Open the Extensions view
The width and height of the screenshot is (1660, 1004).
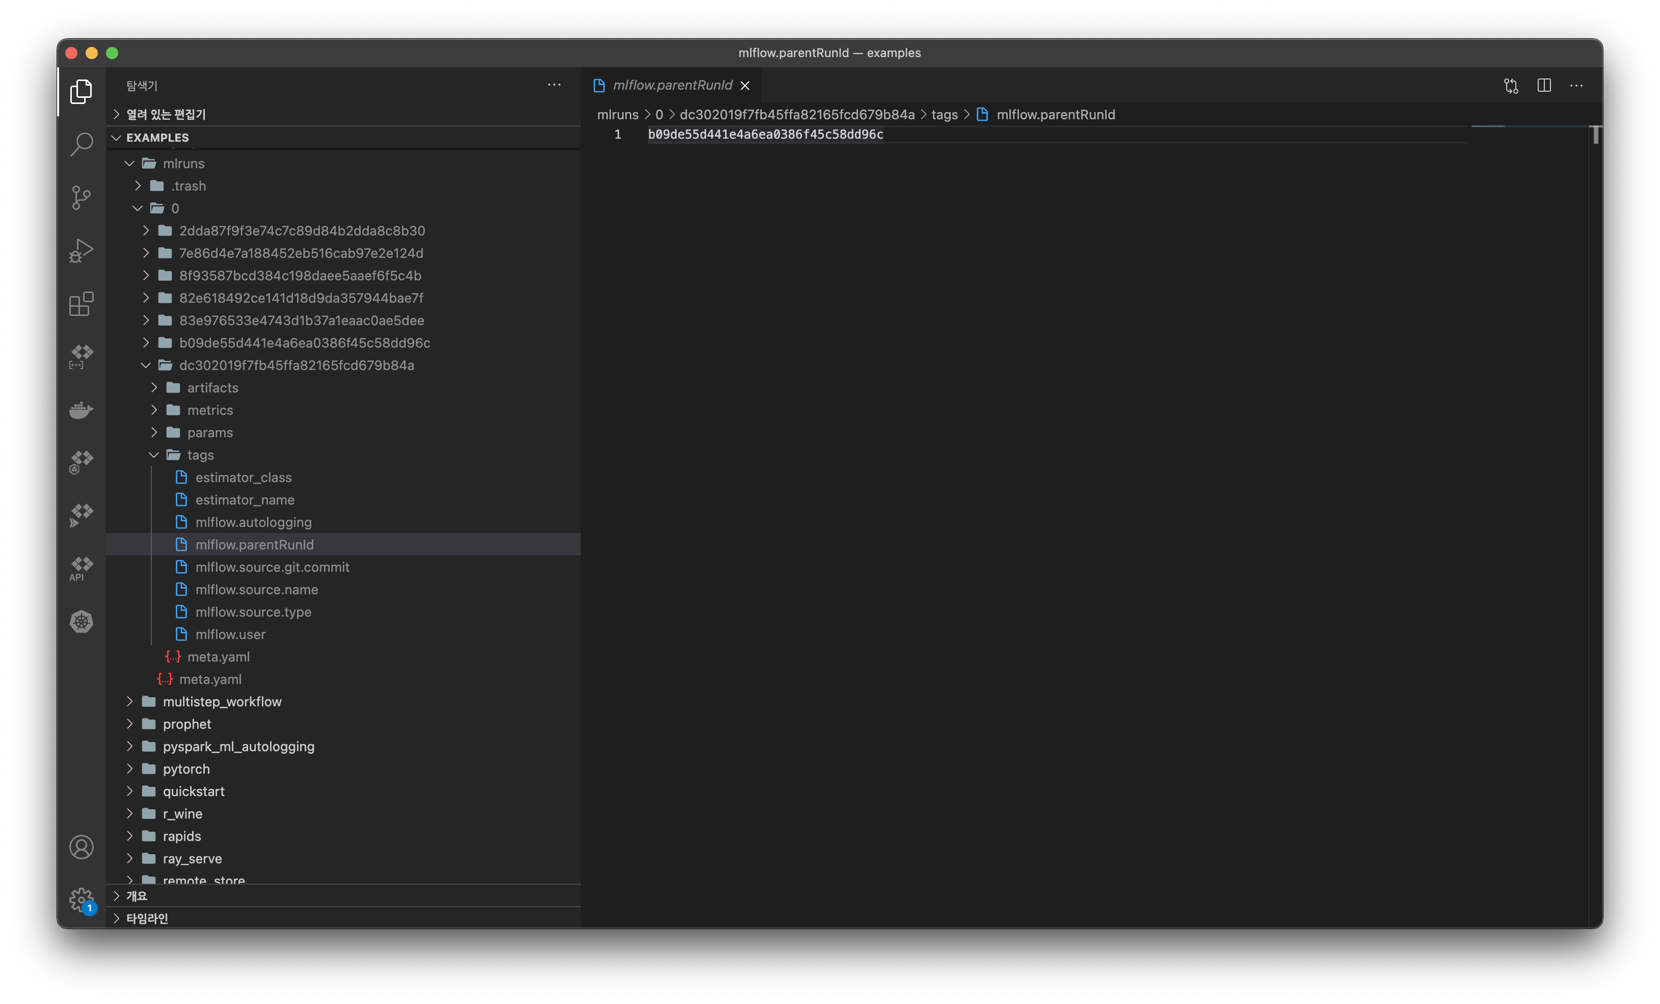82,303
